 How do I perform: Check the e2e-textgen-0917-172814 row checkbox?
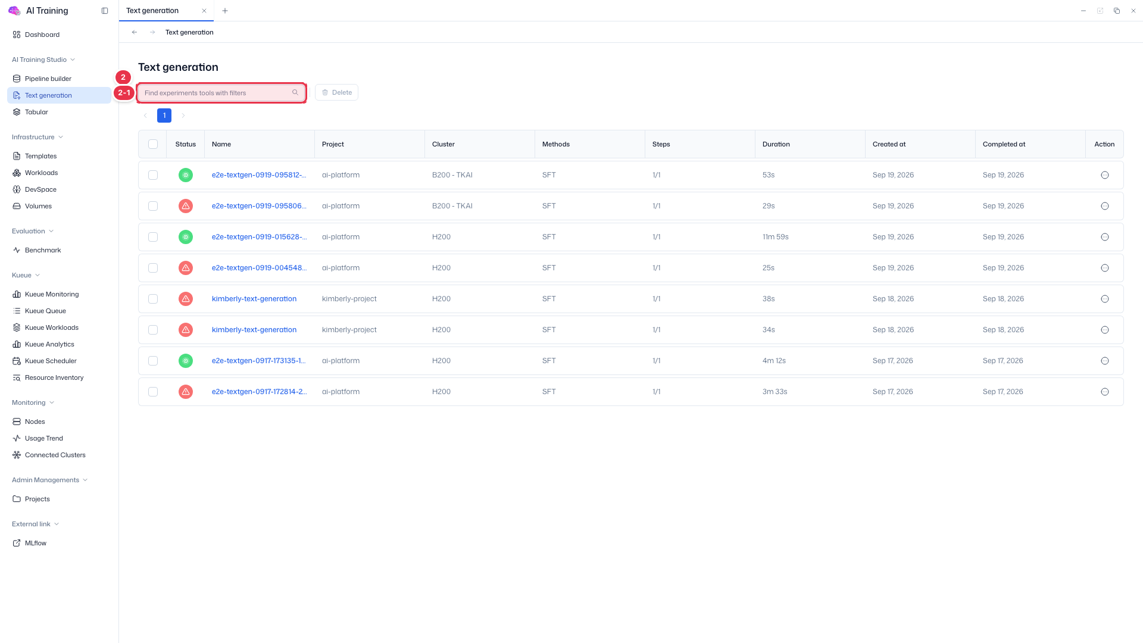[x=153, y=392]
